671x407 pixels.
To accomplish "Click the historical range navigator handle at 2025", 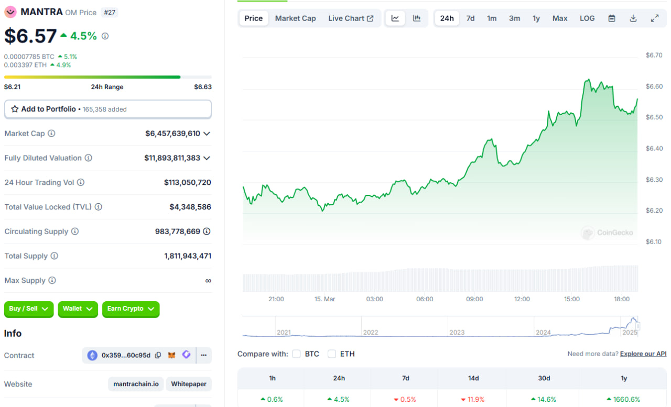I will (x=638, y=327).
